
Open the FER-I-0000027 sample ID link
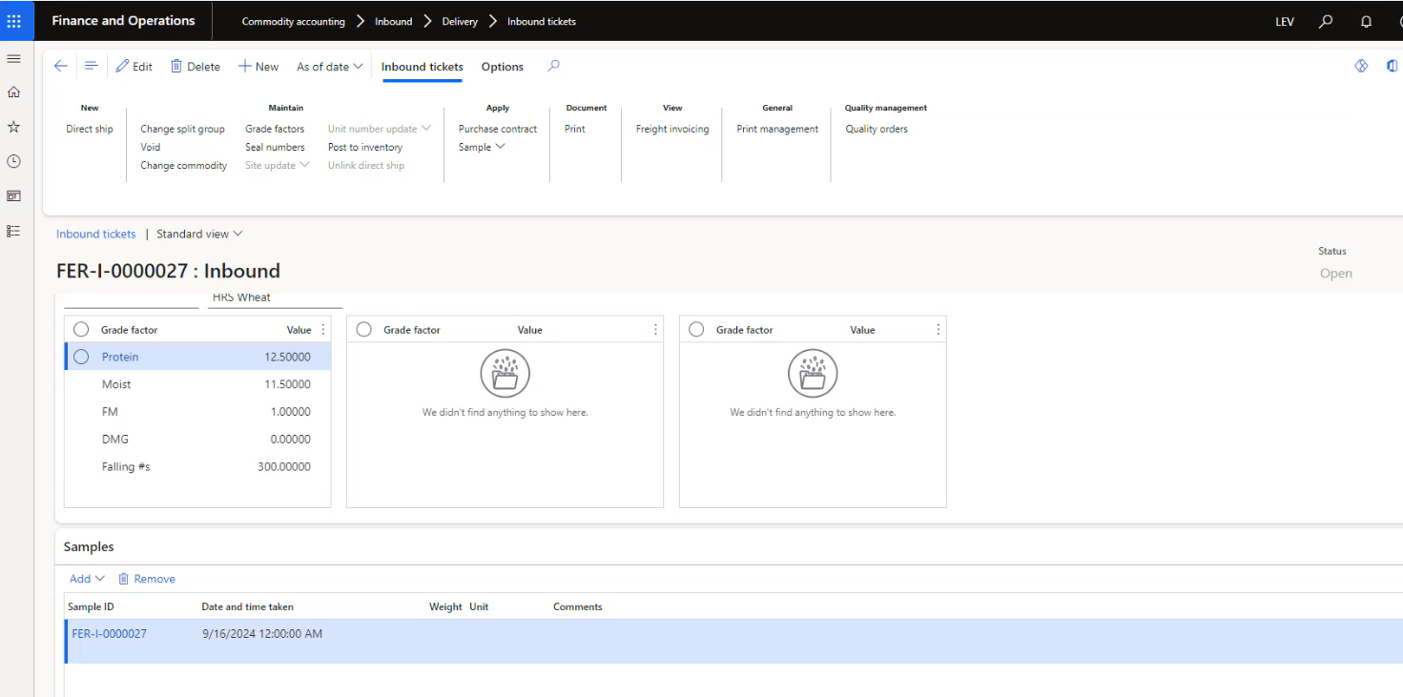point(109,633)
